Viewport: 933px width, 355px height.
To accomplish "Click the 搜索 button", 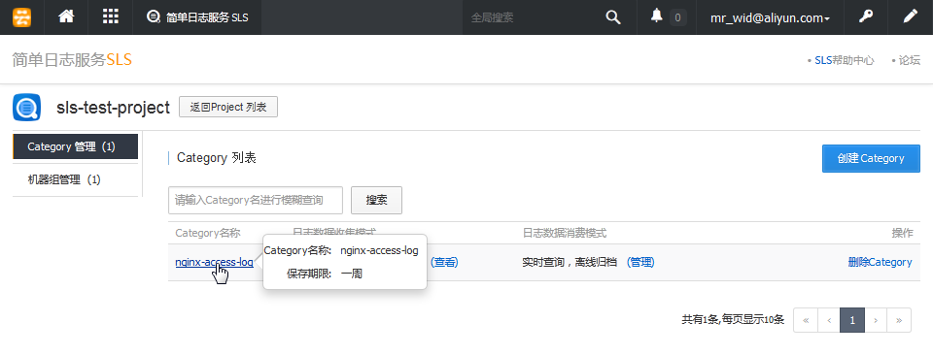I will click(x=377, y=200).
